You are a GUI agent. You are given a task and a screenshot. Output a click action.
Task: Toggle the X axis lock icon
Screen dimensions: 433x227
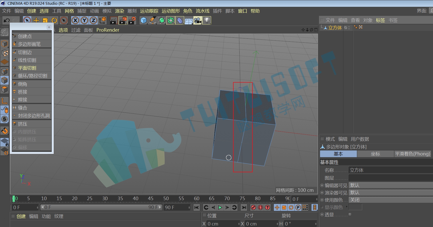coord(75,20)
